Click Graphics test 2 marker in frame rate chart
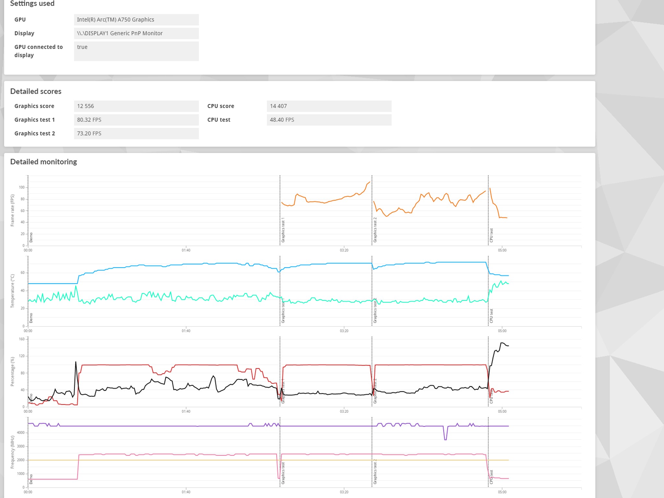The image size is (664, 498). [375, 230]
